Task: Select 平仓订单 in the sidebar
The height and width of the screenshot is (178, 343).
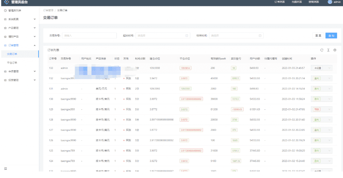Action: [12, 63]
